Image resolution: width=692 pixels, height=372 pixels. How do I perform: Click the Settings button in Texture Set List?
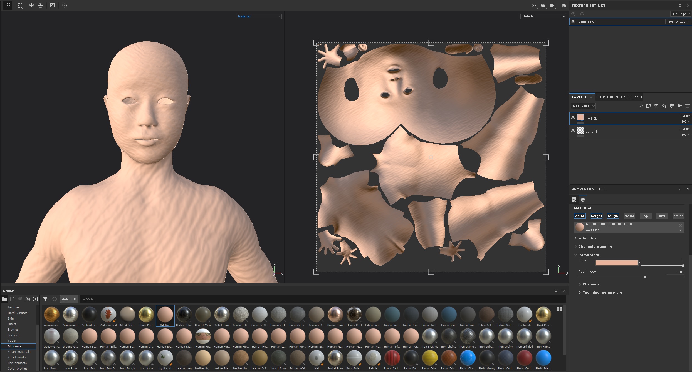click(x=681, y=14)
